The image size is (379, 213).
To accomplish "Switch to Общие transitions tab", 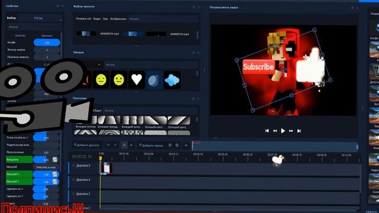I will 97,111.
